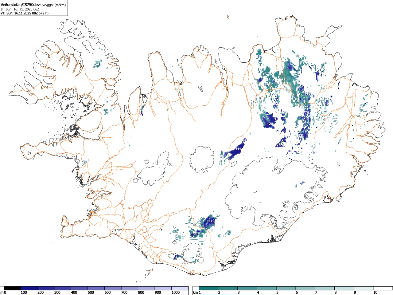This screenshot has height=295, width=393.
Task: Choose the 4–5 km legend swatch
Action: point(267,288)
